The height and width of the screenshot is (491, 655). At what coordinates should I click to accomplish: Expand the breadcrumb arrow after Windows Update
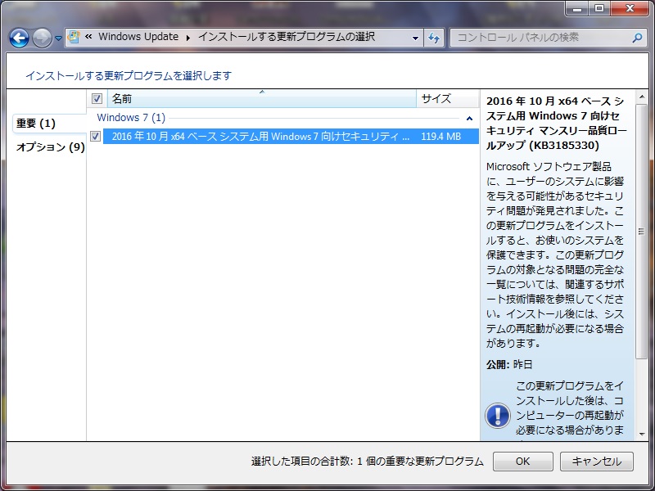click(188, 38)
